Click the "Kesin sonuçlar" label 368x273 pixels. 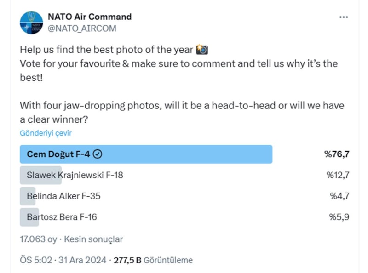pyautogui.click(x=93, y=239)
